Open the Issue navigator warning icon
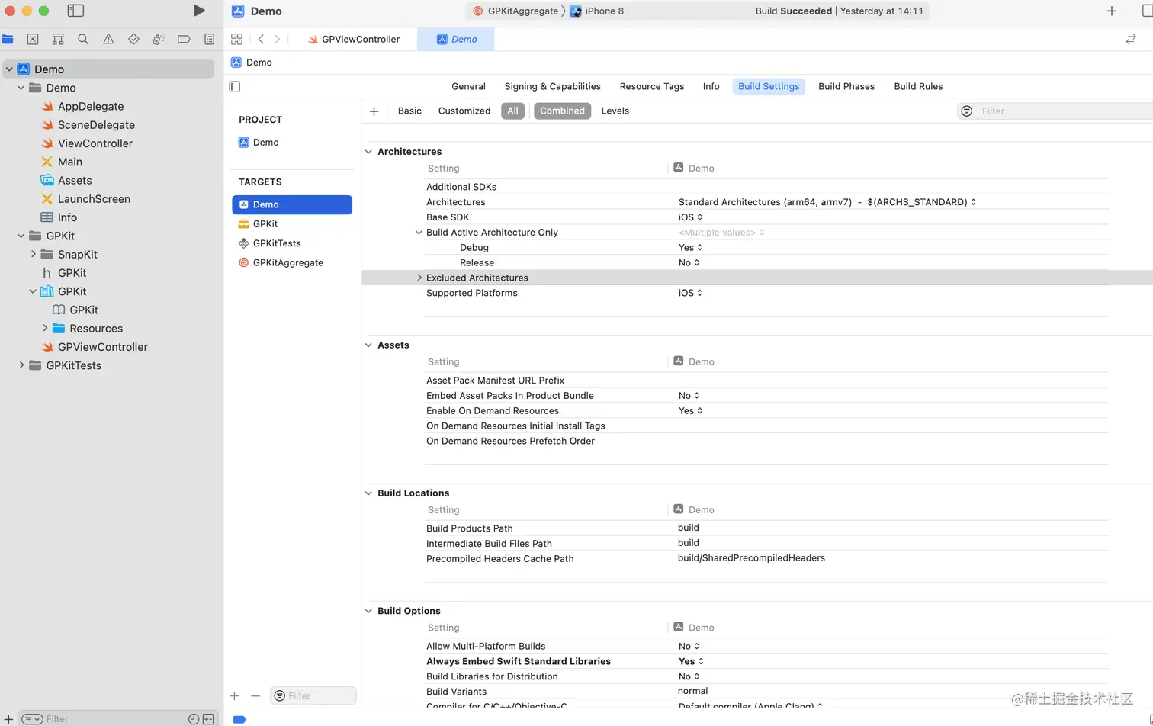 click(108, 39)
